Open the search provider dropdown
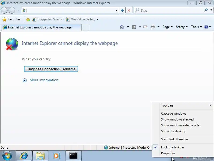Viewport: 214px width, 161px height. pos(211,10)
